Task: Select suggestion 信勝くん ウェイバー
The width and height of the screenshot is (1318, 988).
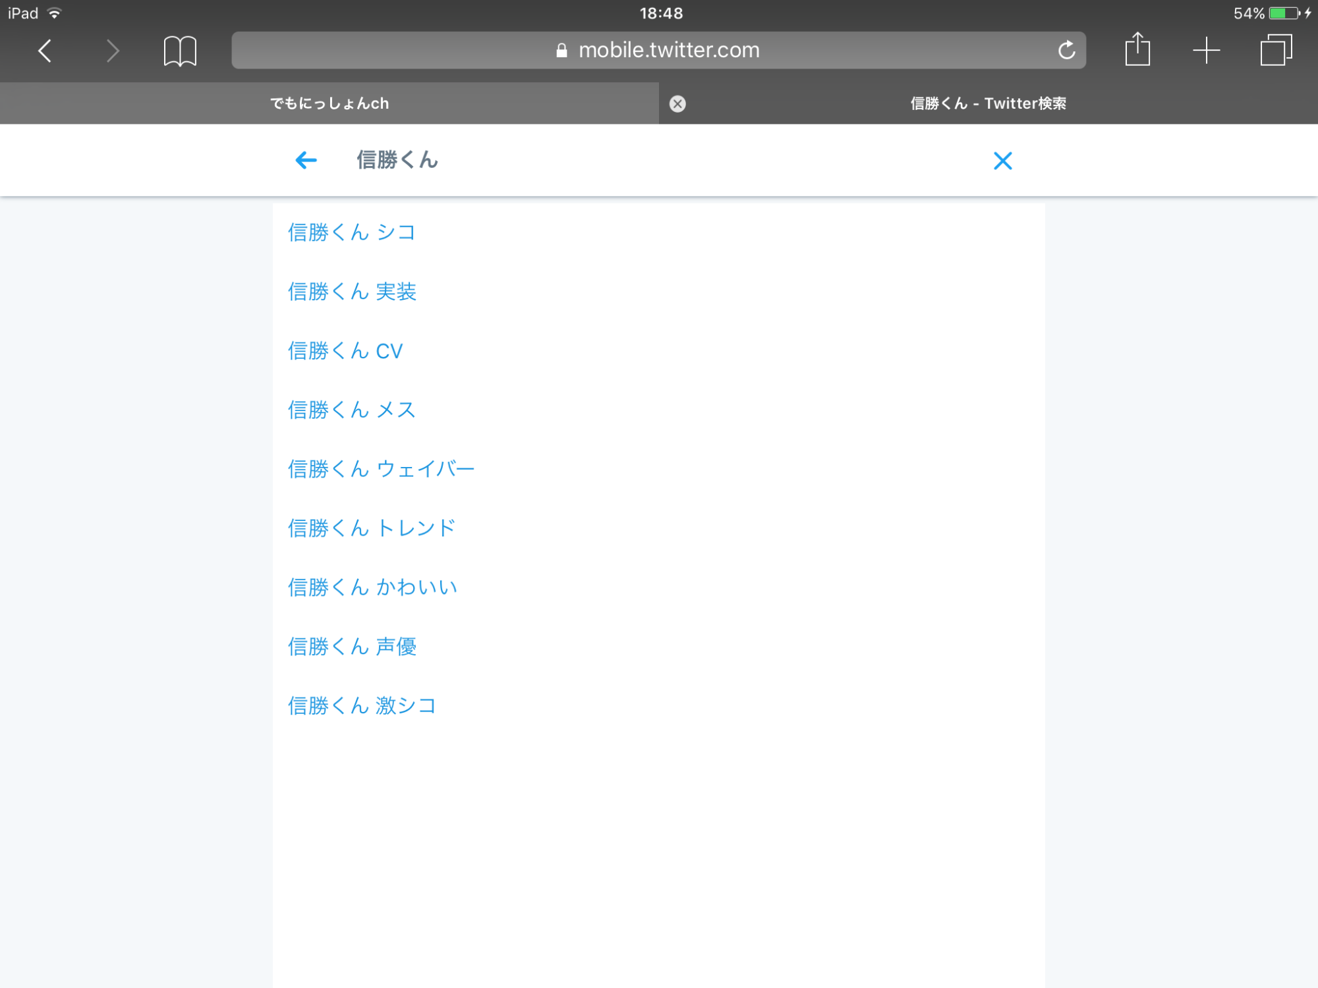Action: coord(381,469)
